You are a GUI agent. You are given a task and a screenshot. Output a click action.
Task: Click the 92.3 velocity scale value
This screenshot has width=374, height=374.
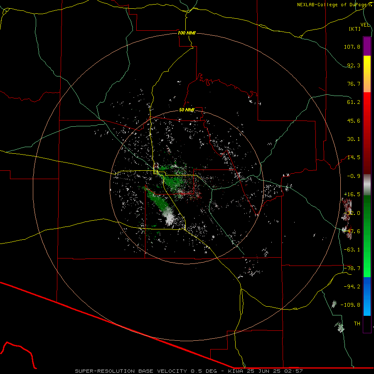tap(354, 65)
